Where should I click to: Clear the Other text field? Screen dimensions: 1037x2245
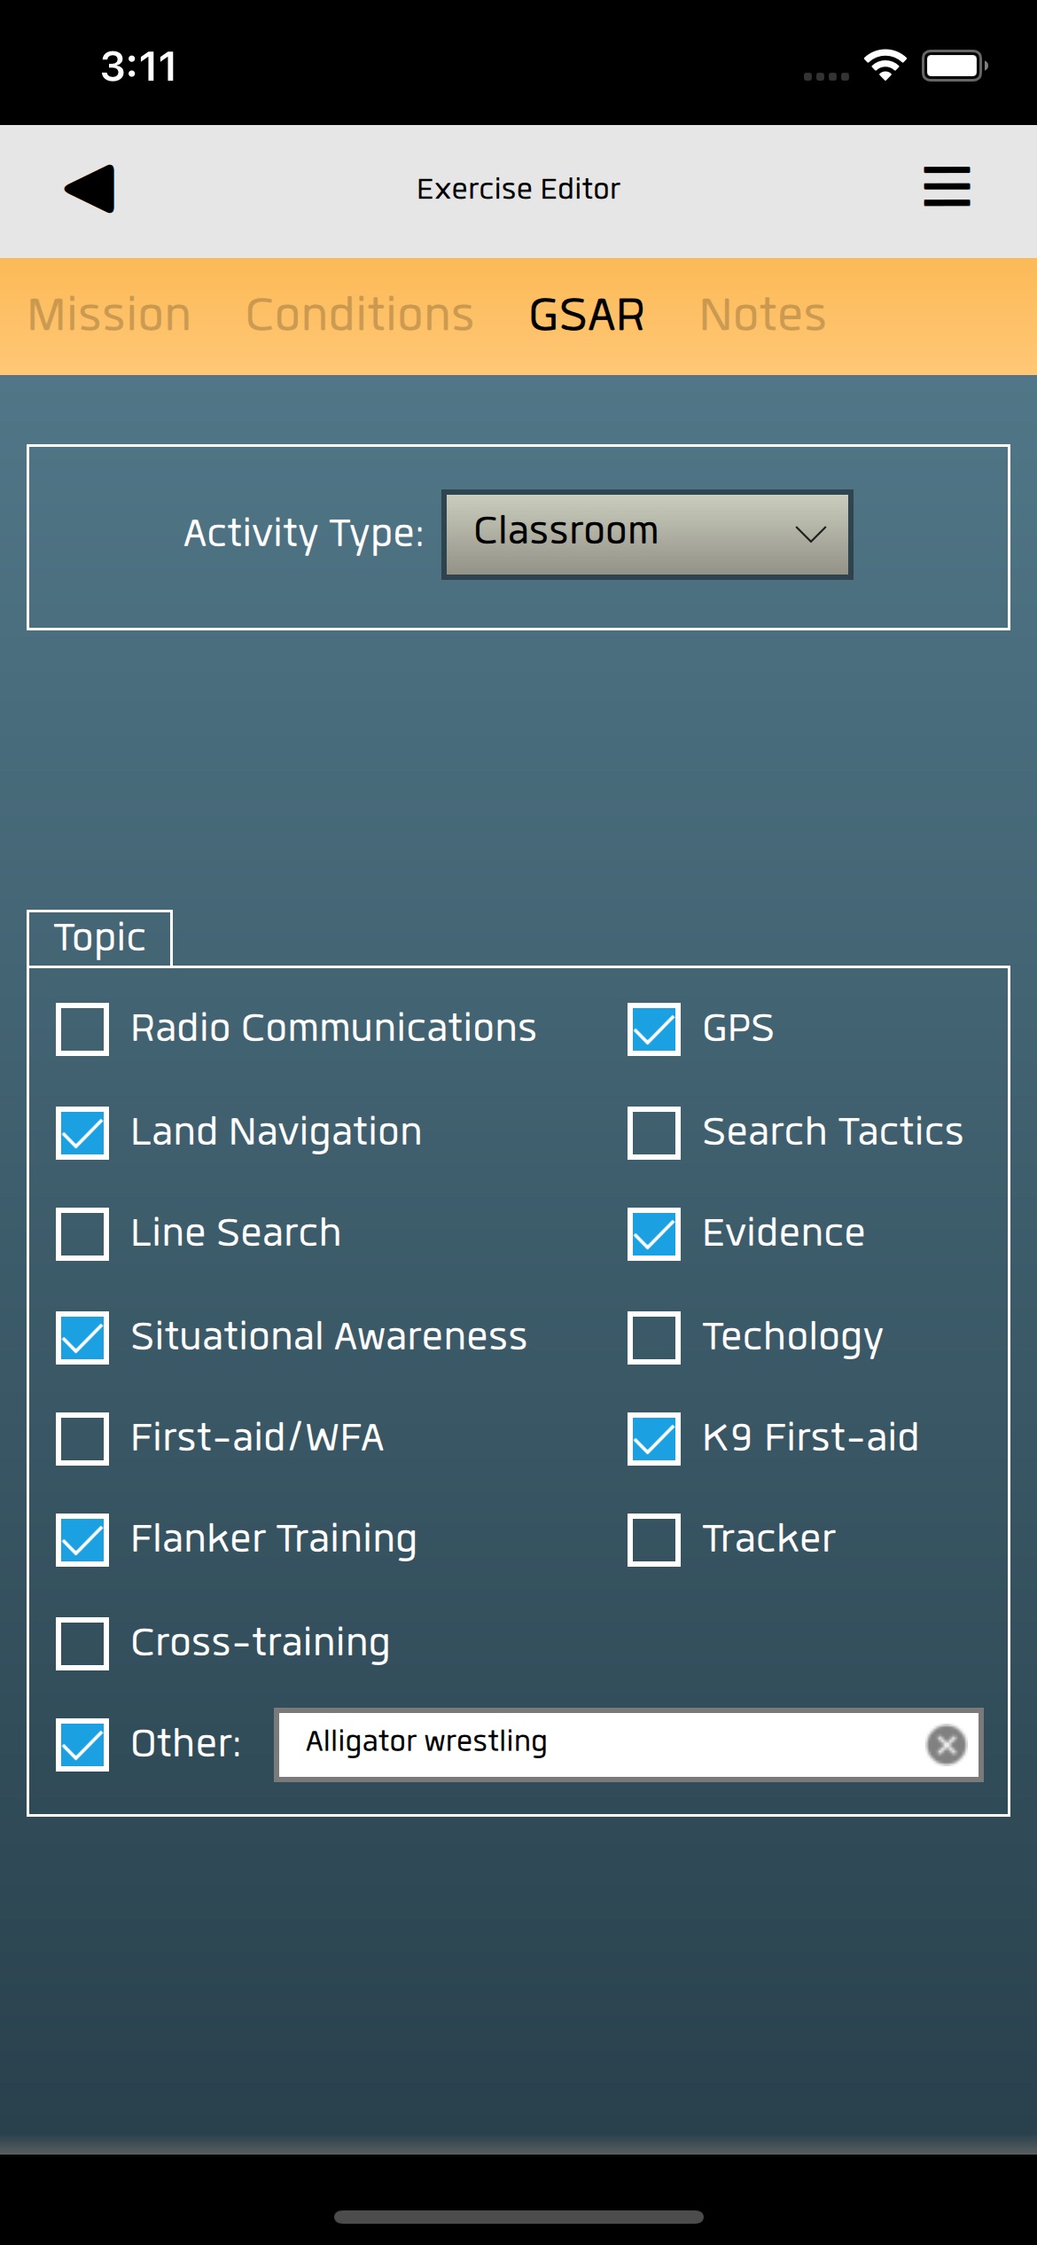(946, 1745)
